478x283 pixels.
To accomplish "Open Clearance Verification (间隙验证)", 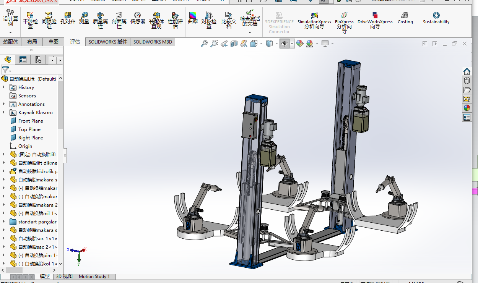I will pyautogui.click(x=49, y=20).
